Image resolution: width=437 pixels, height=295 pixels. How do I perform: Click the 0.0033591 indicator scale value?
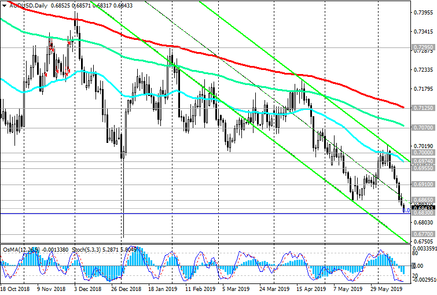(x=424, y=249)
